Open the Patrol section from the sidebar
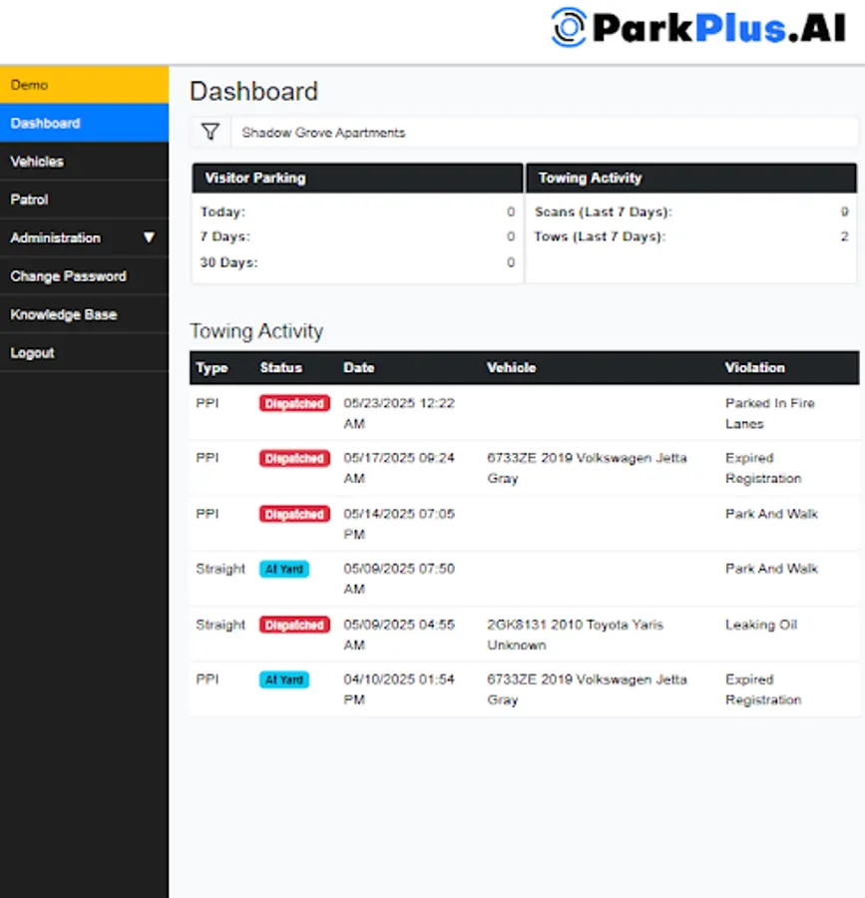 29,200
